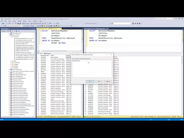Click the Toolbox icon right of the wrench

[x=137, y=24]
